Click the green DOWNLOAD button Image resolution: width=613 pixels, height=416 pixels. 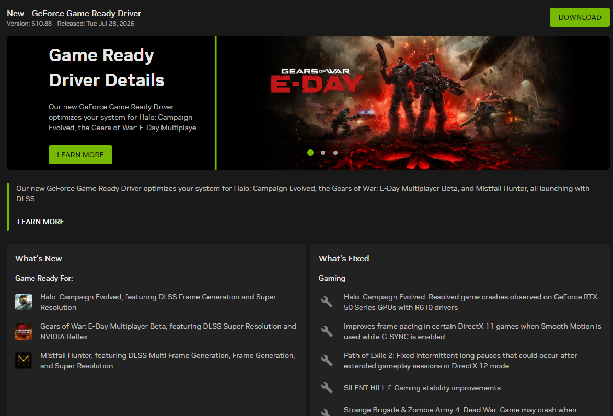point(580,17)
